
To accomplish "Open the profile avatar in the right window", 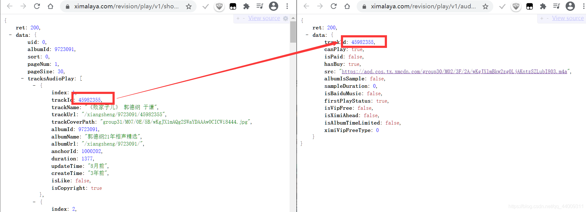I will point(570,6).
